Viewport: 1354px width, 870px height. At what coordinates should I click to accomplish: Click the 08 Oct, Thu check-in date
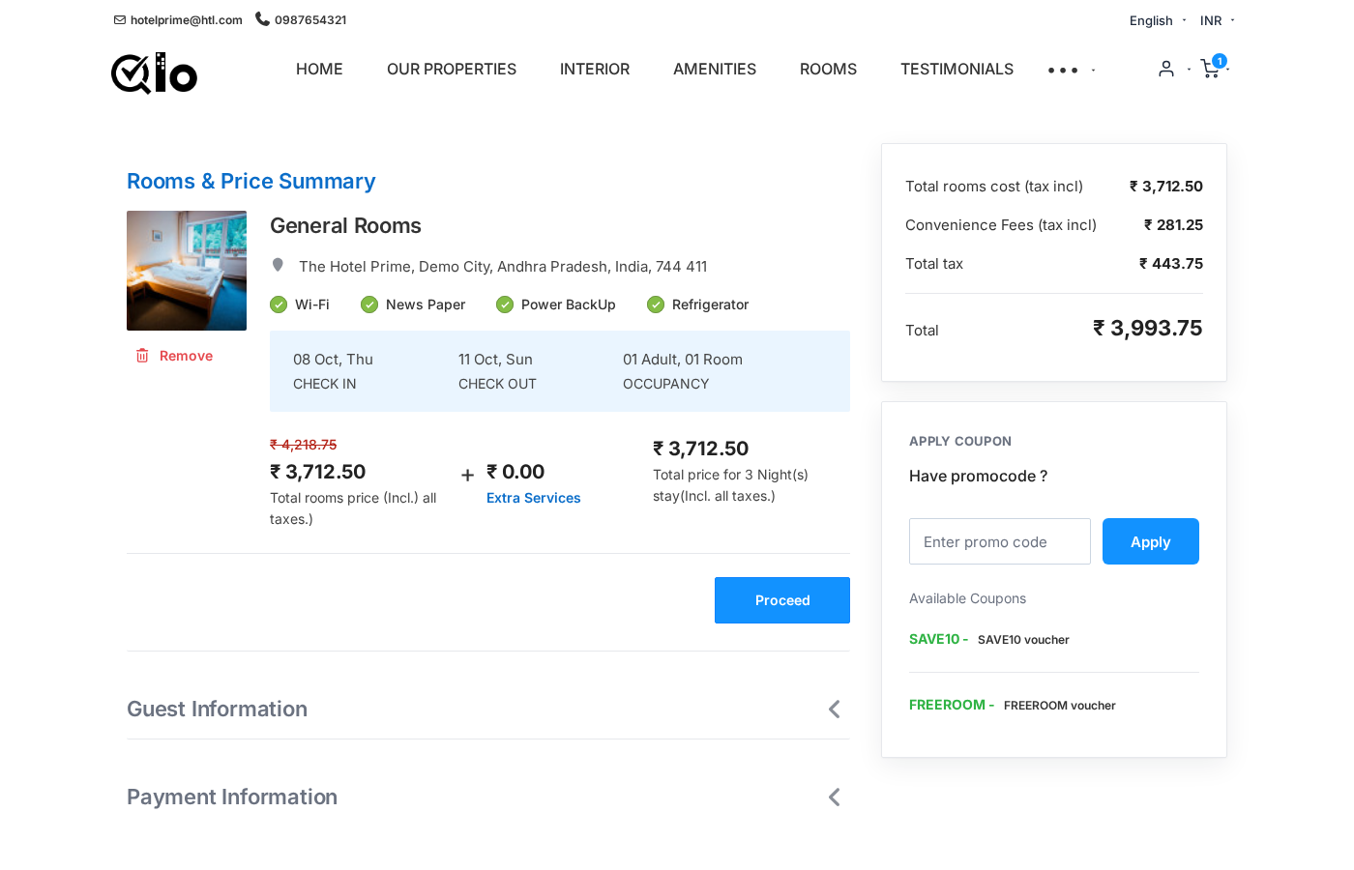333,360
